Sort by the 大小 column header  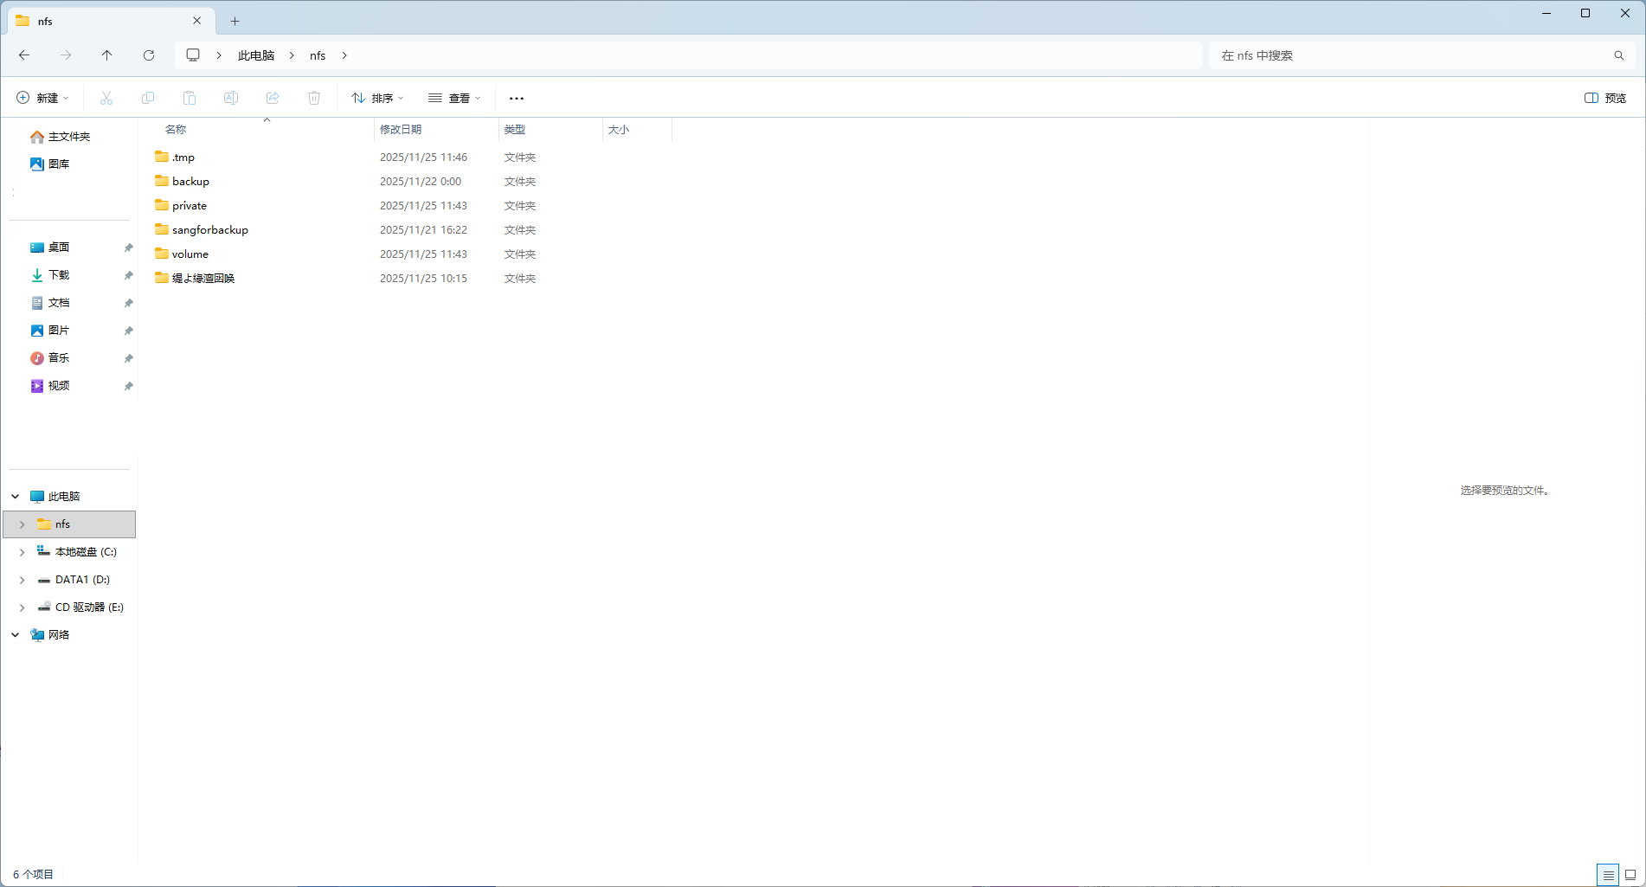tap(619, 130)
